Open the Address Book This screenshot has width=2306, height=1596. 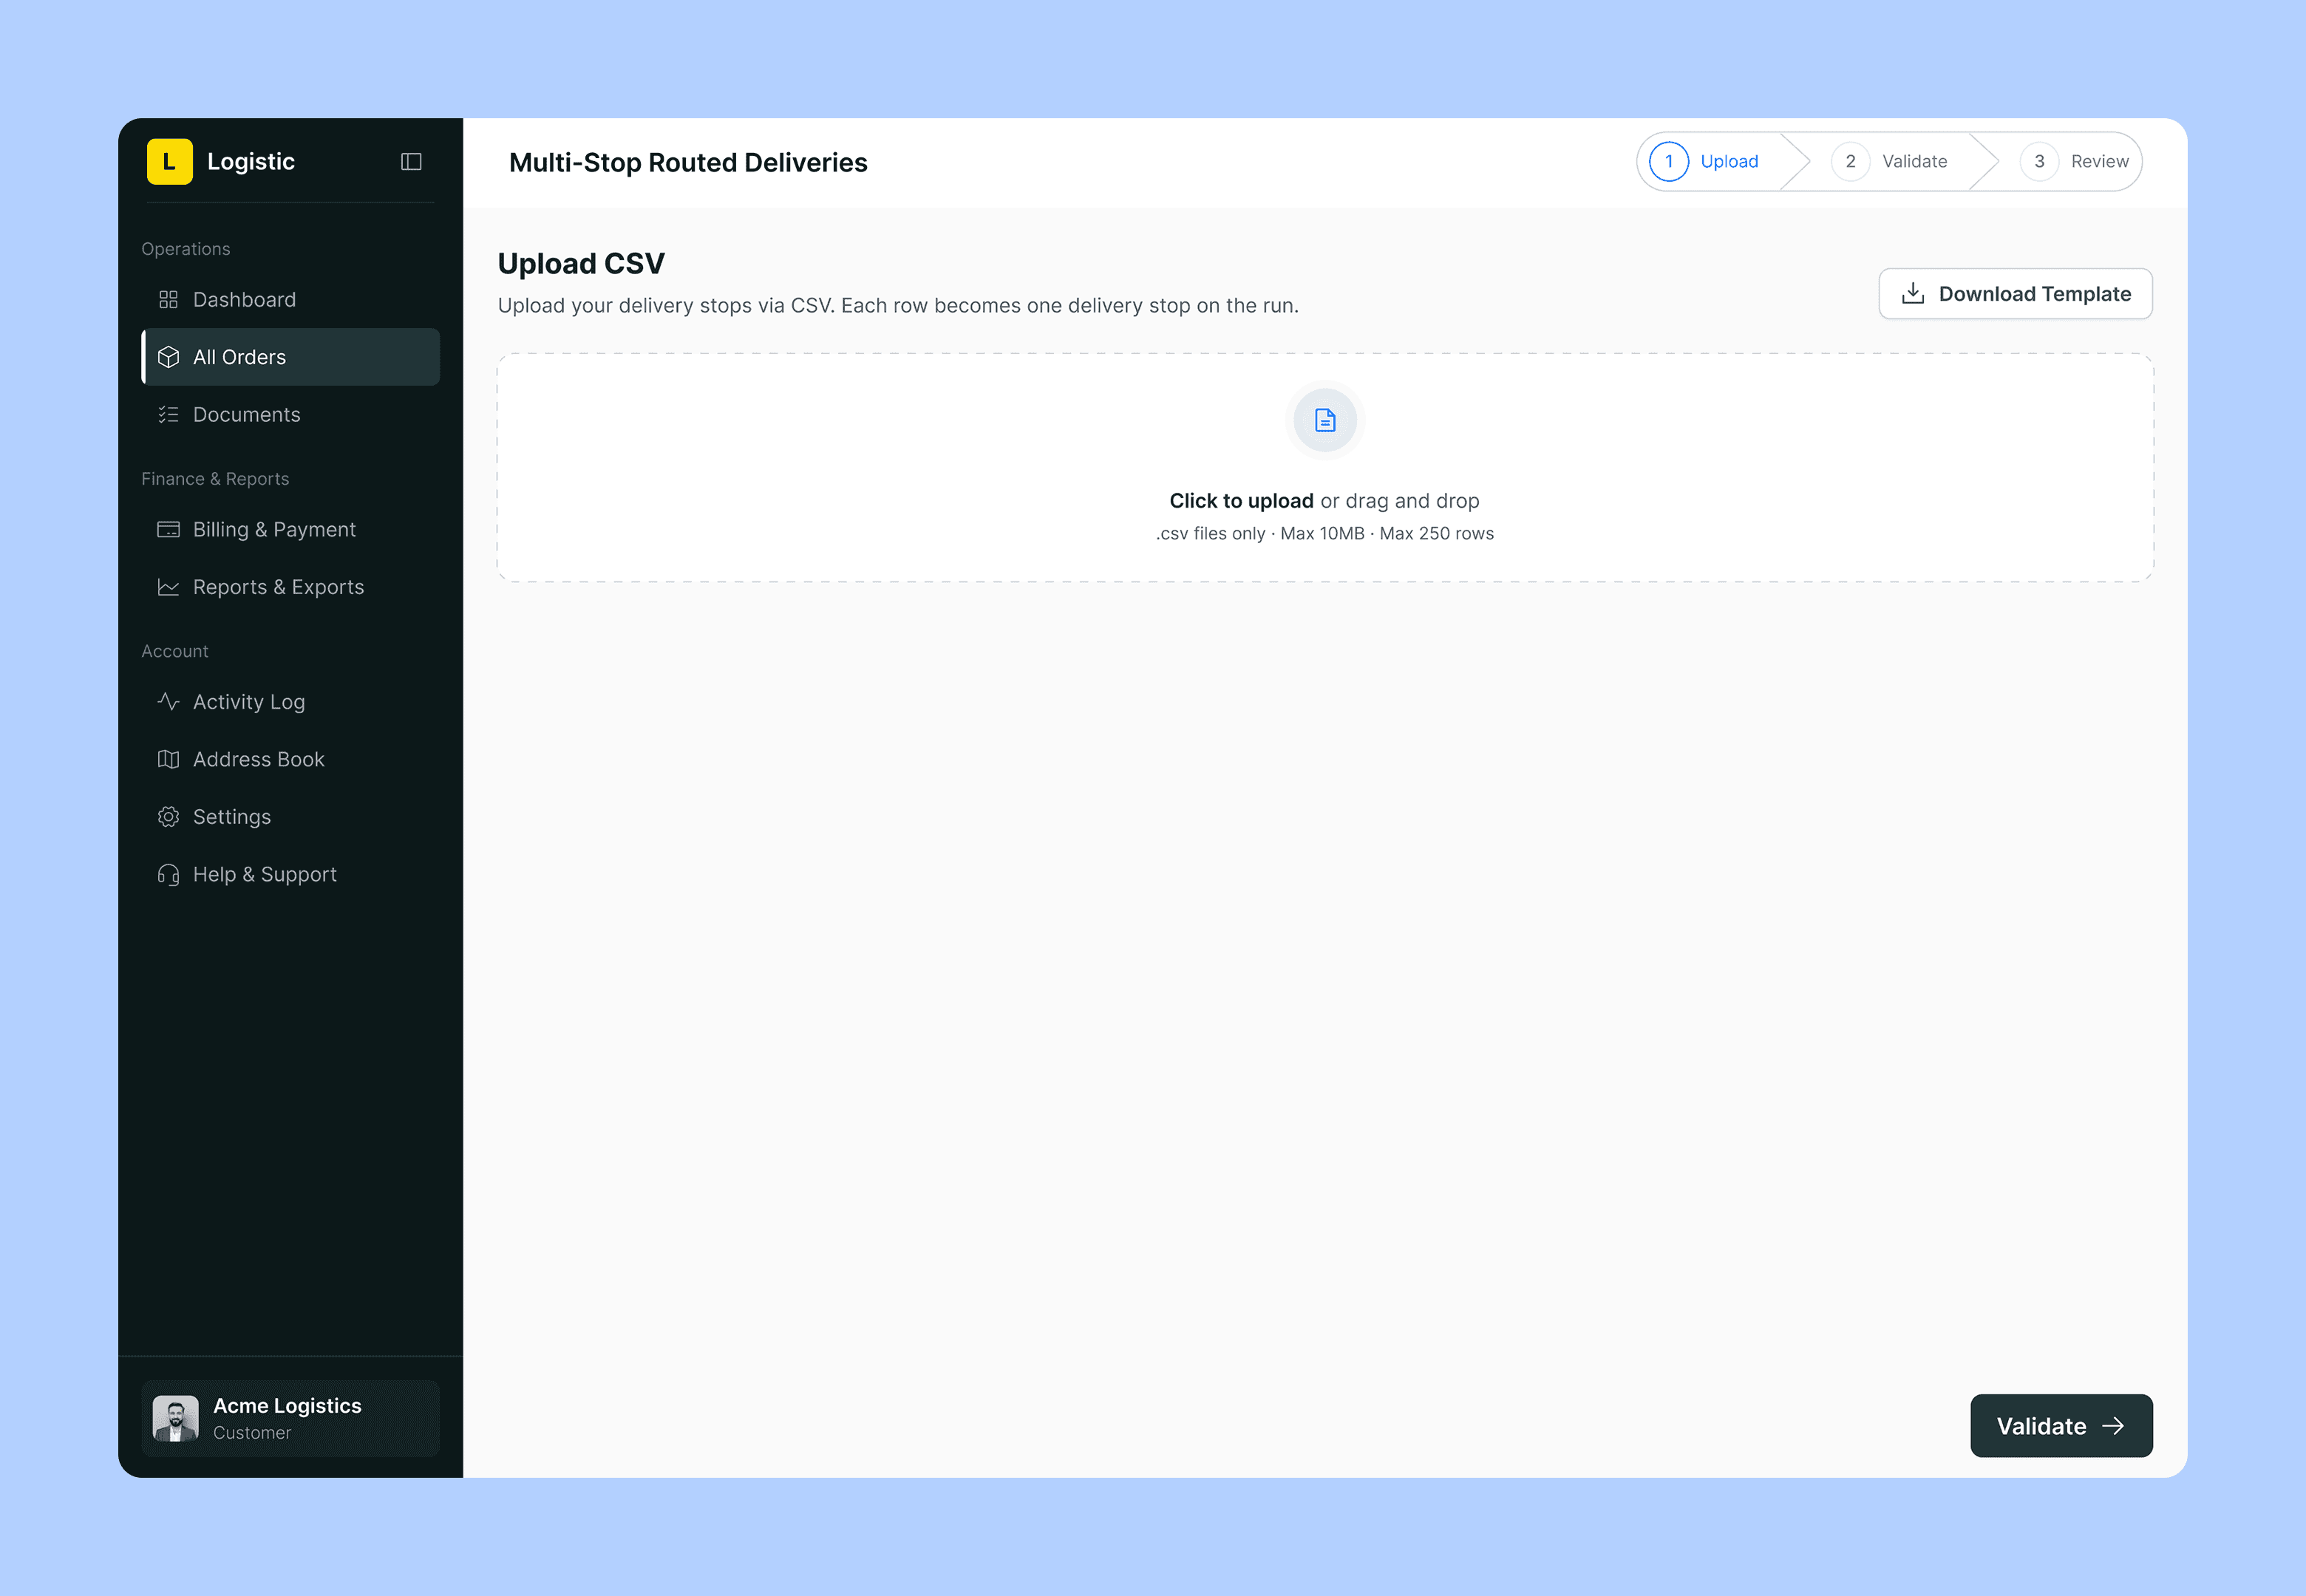pos(291,760)
